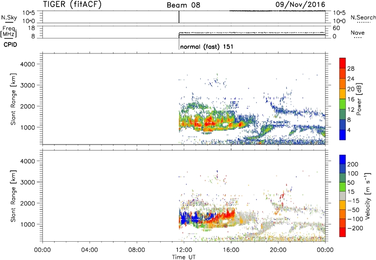Click the 'Power [dB]' colorbar label
This screenshot has width=376, height=260.
(x=359, y=99)
